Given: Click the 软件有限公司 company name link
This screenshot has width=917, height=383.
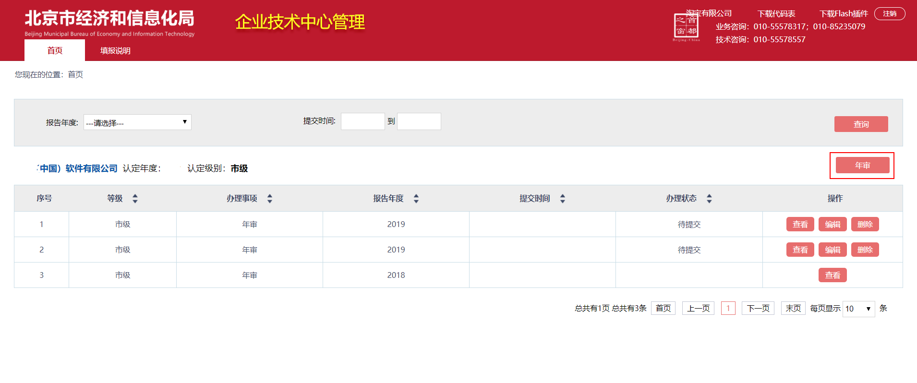Looking at the screenshot, I should point(78,168).
